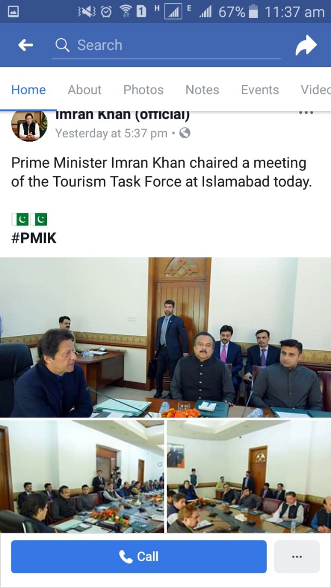331x588 pixels.
Task: Focus the Search input field
Action: pyautogui.click(x=166, y=45)
